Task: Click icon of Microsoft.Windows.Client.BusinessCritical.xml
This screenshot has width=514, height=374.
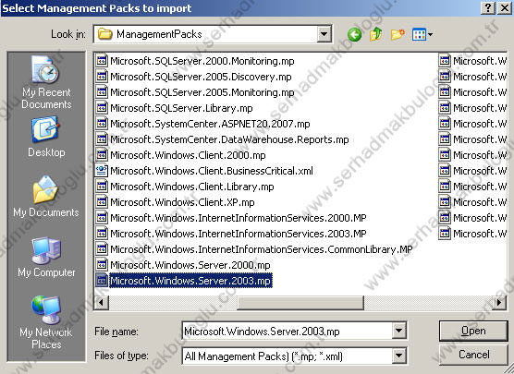Action: point(102,171)
